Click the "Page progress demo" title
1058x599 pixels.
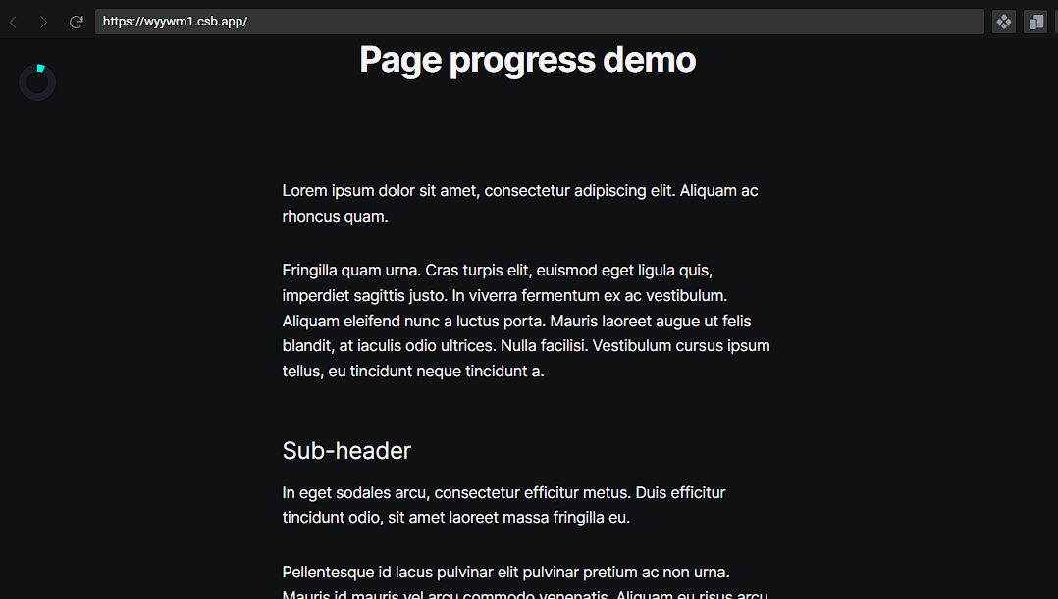click(528, 59)
